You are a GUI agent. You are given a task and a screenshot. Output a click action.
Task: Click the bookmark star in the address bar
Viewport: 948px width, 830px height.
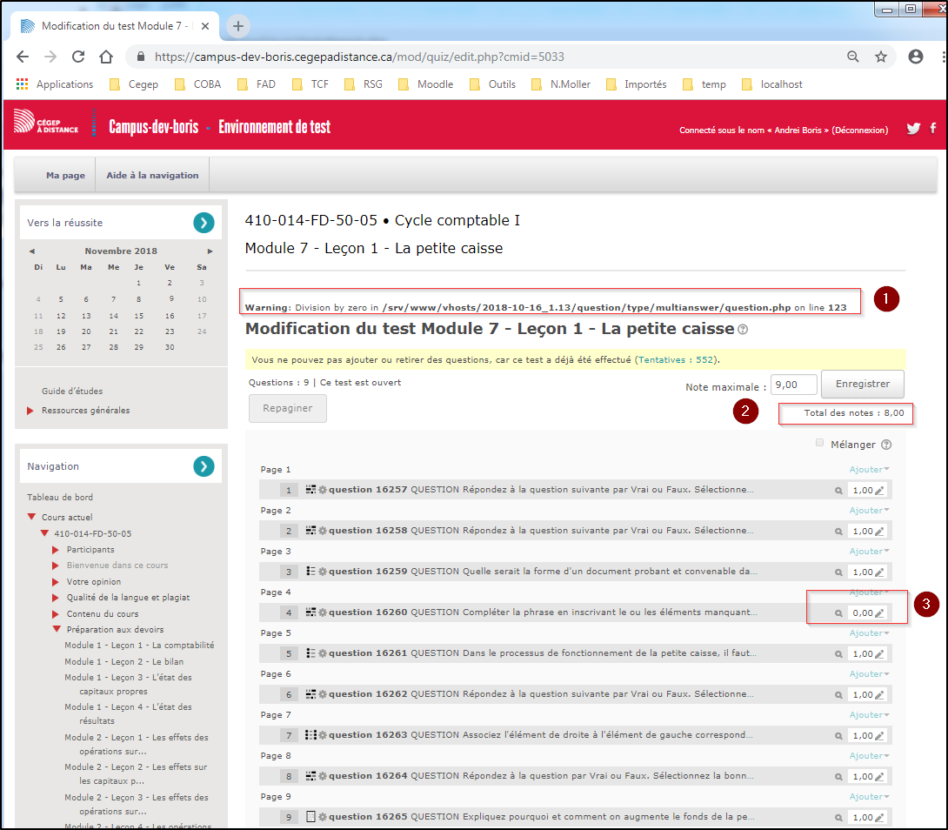pyautogui.click(x=881, y=57)
